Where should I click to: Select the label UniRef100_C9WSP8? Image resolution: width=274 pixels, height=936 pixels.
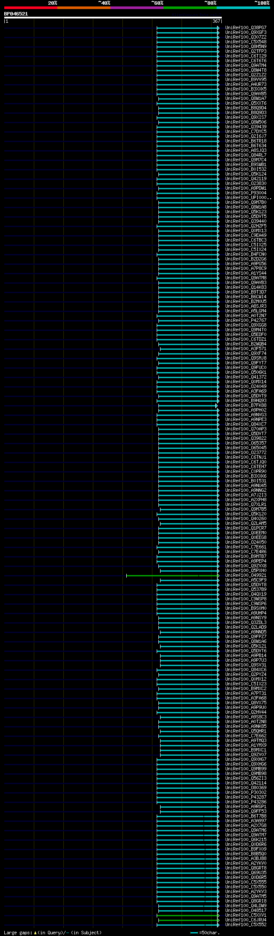246,599
